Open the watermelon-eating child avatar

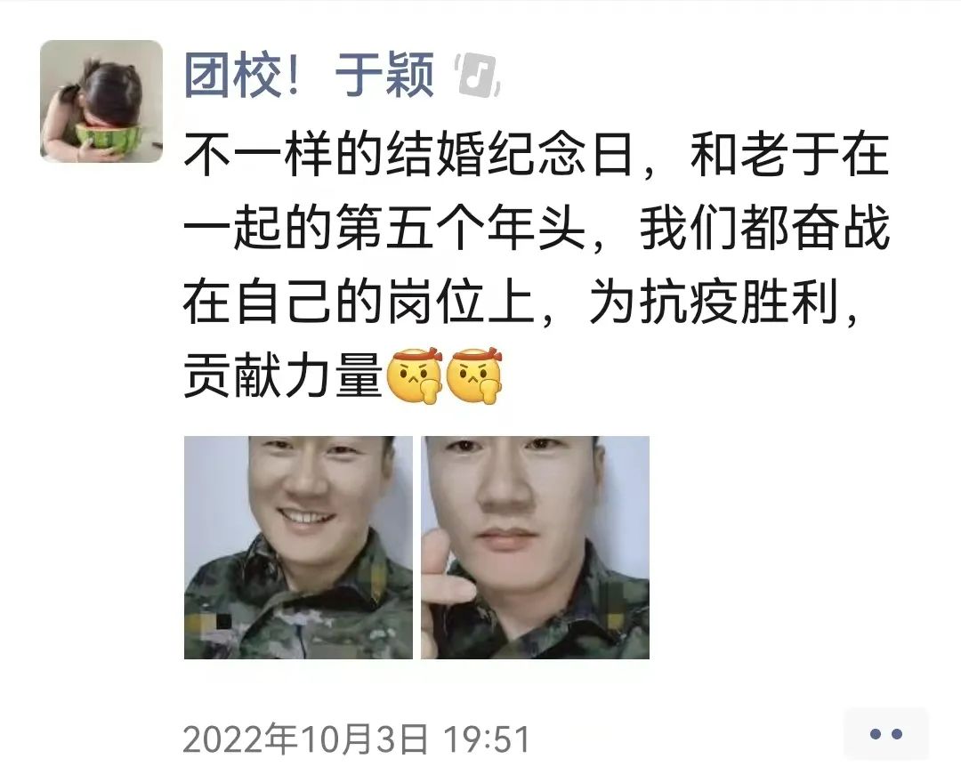point(101,101)
